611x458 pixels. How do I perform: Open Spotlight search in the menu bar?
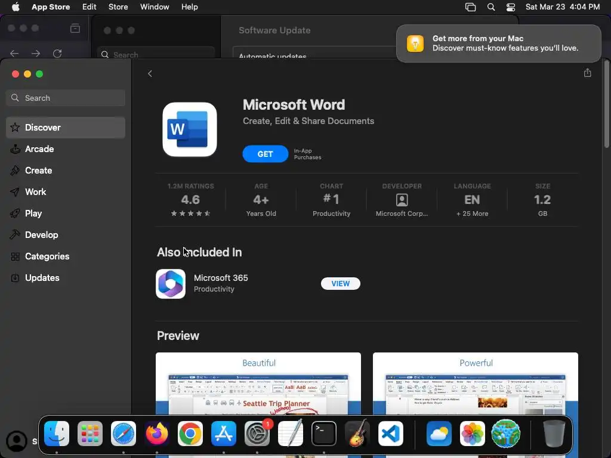pyautogui.click(x=491, y=7)
